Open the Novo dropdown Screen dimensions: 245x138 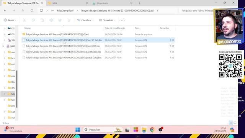[x=10, y=20]
